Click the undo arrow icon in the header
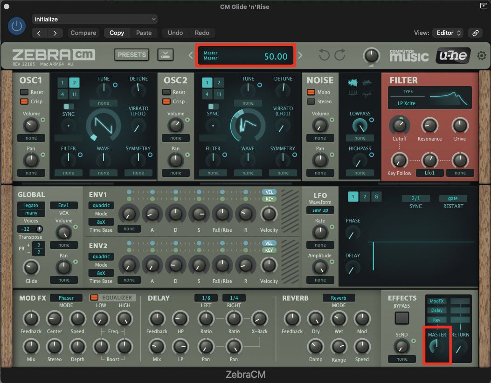 click(324, 55)
